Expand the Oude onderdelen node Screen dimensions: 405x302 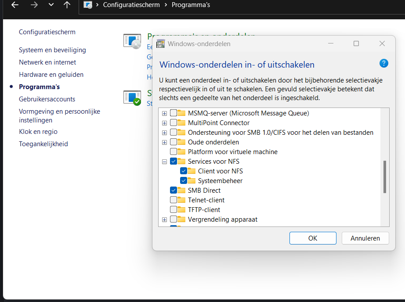tap(165, 143)
